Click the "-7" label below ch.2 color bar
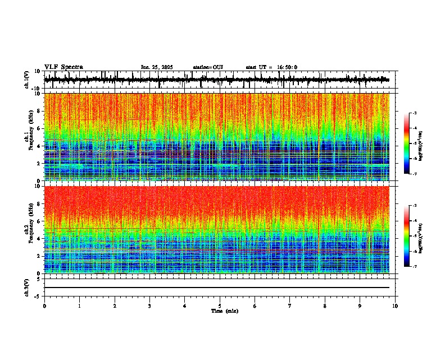Viewport: 445px width, 343px height. 414,266
